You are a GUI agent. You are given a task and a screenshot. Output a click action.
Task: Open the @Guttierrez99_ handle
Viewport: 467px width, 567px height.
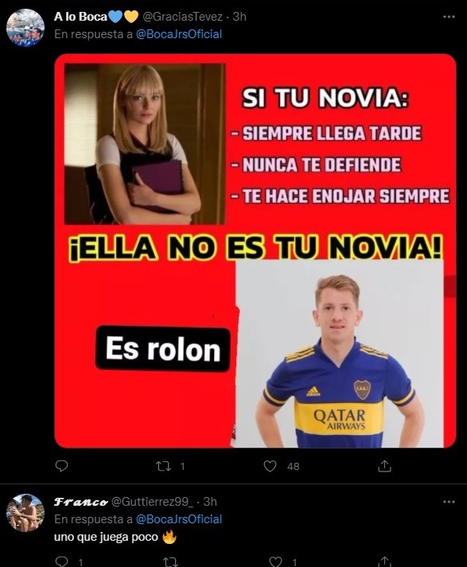[152, 502]
